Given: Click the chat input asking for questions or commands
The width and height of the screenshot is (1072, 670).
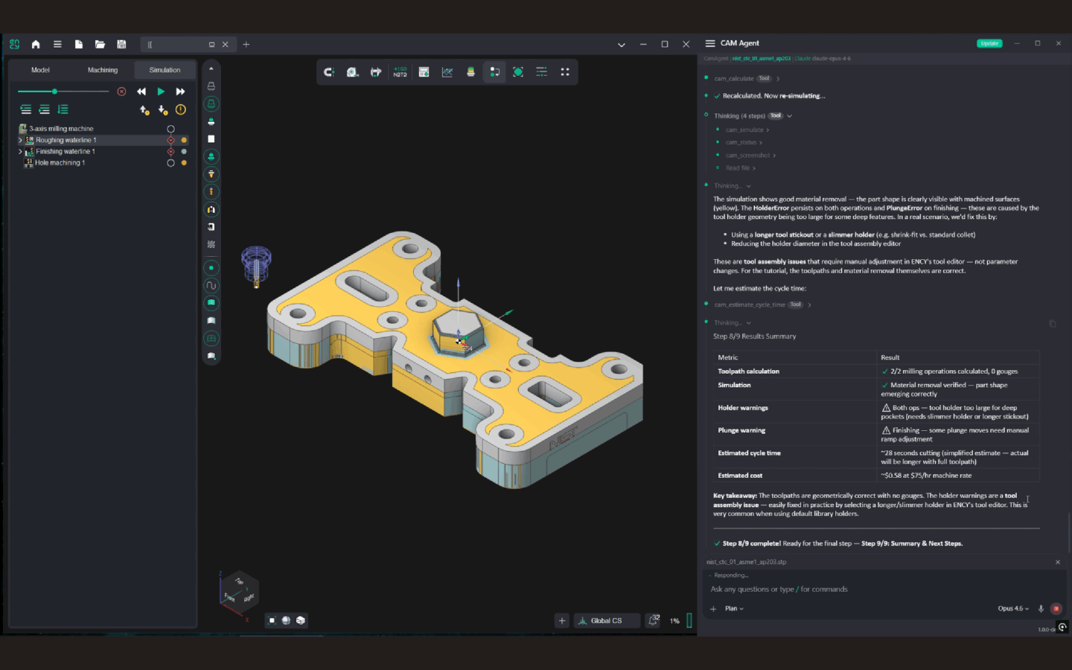Looking at the screenshot, I should [819, 589].
